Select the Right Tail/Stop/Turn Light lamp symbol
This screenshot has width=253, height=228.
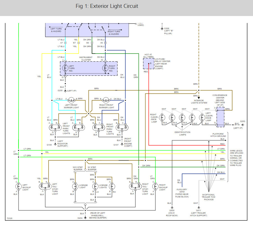(x=135, y=186)
